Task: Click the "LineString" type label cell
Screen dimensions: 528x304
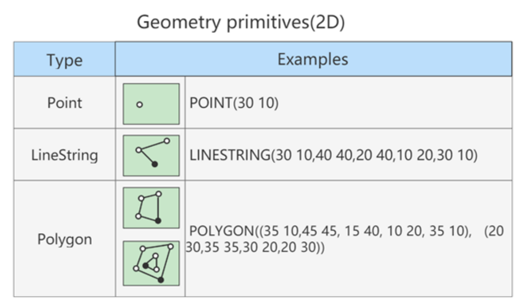Action: pyautogui.click(x=64, y=155)
